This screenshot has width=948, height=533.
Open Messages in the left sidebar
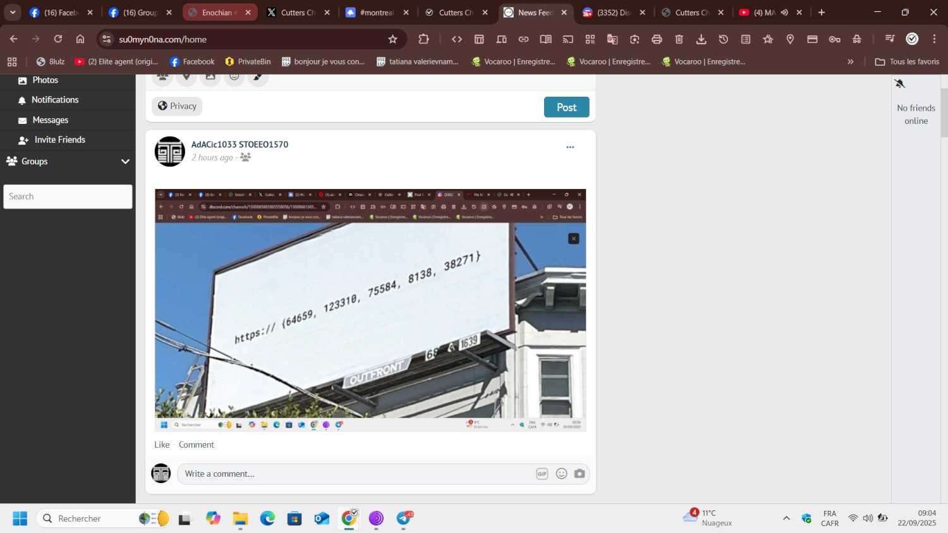click(50, 120)
